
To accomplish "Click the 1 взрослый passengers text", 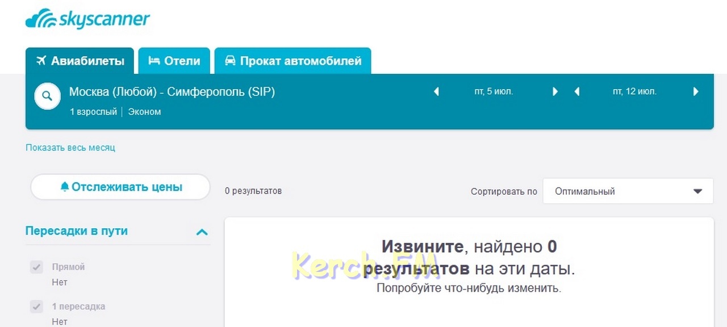I will [93, 112].
